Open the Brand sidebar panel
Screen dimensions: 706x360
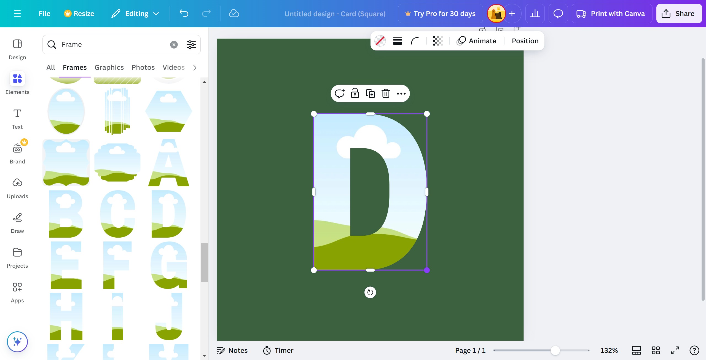(17, 154)
